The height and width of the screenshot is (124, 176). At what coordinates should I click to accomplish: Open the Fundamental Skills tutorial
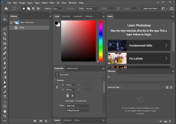coord(139,45)
